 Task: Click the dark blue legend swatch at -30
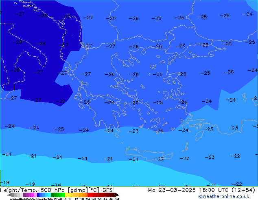[38, 195]
